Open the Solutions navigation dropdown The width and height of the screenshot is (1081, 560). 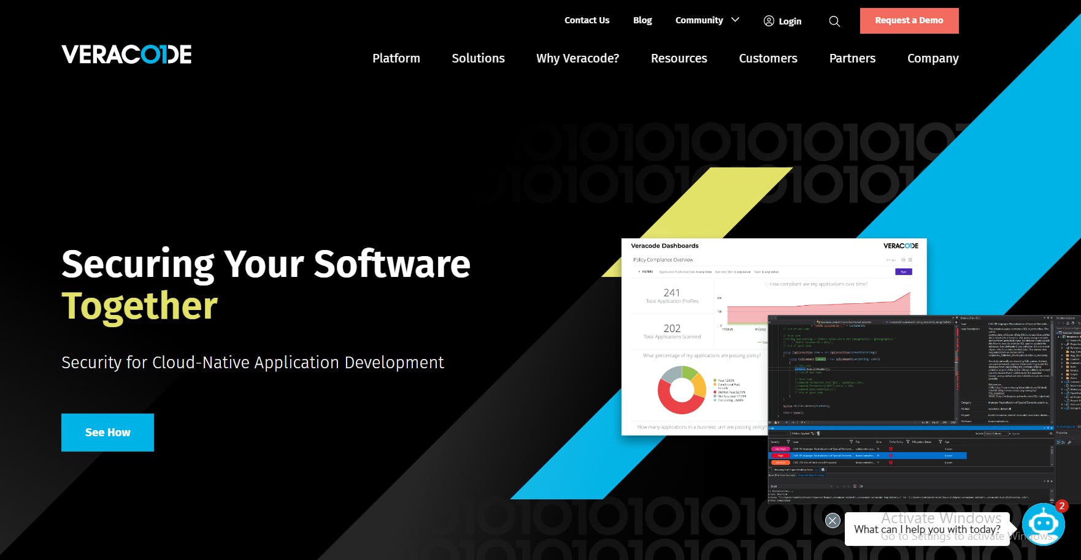(x=478, y=58)
